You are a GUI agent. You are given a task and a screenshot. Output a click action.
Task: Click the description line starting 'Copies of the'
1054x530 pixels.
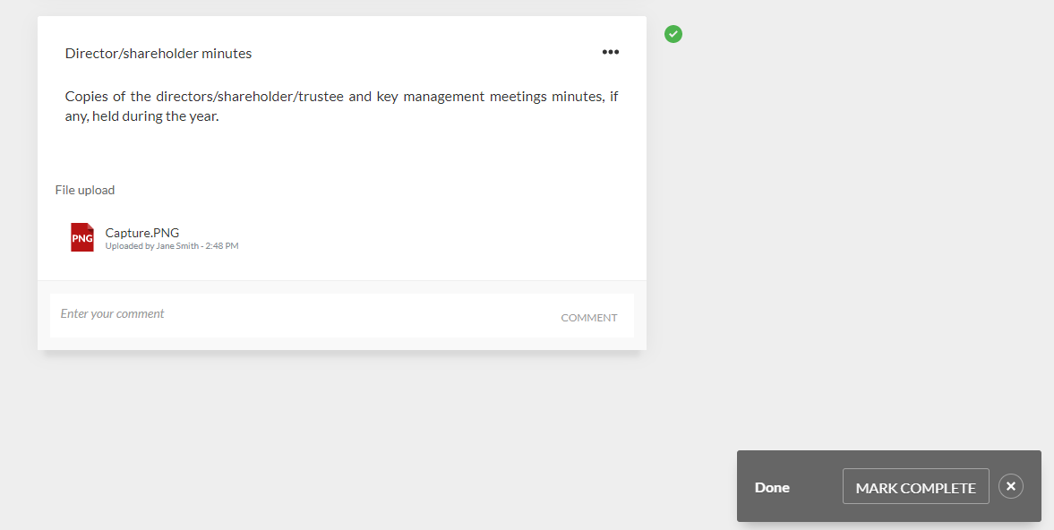(x=341, y=97)
